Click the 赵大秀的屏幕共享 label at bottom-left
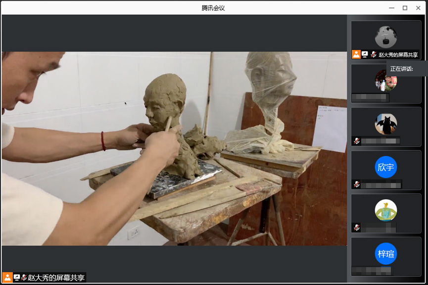 coord(56,278)
